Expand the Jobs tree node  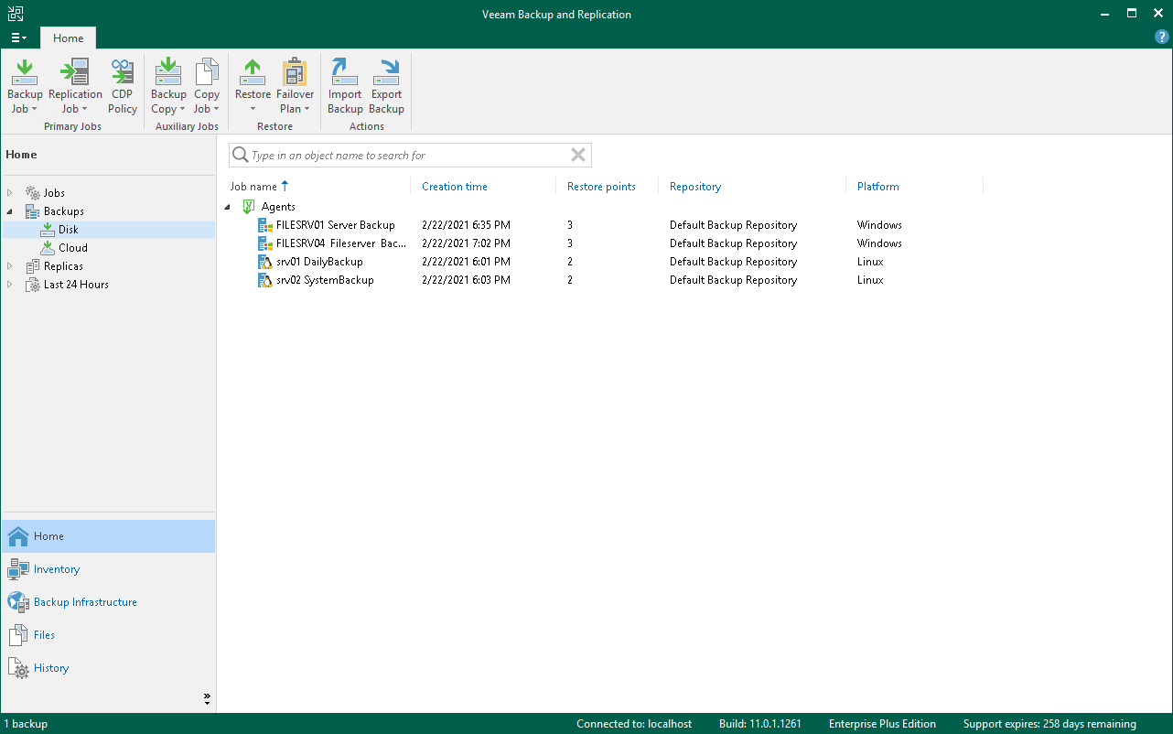click(10, 193)
